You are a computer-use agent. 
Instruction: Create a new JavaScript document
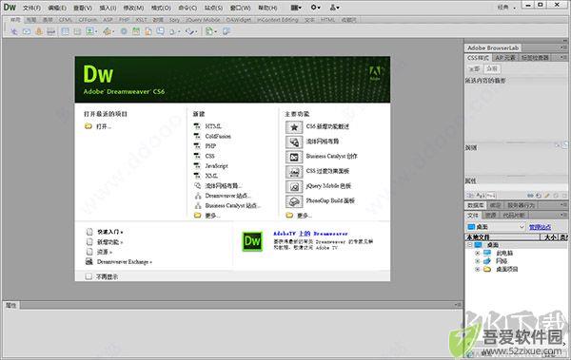pyautogui.click(x=216, y=166)
